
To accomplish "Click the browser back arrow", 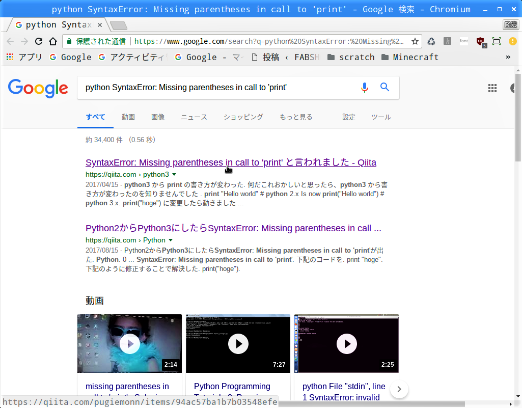I will click(x=10, y=41).
